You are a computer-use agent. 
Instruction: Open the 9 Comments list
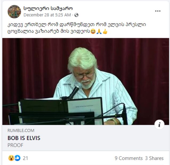coord(129,158)
